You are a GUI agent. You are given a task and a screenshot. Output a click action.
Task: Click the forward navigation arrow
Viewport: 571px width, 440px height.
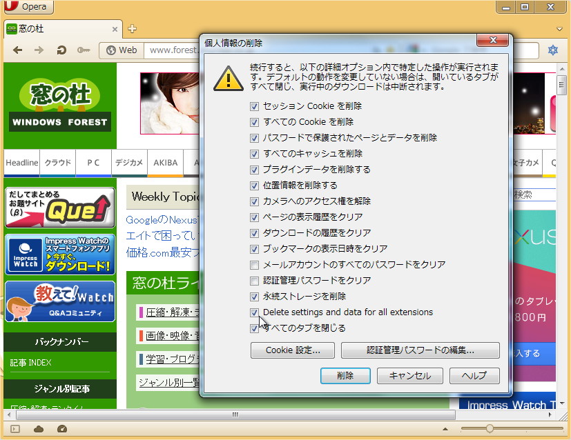pos(39,50)
